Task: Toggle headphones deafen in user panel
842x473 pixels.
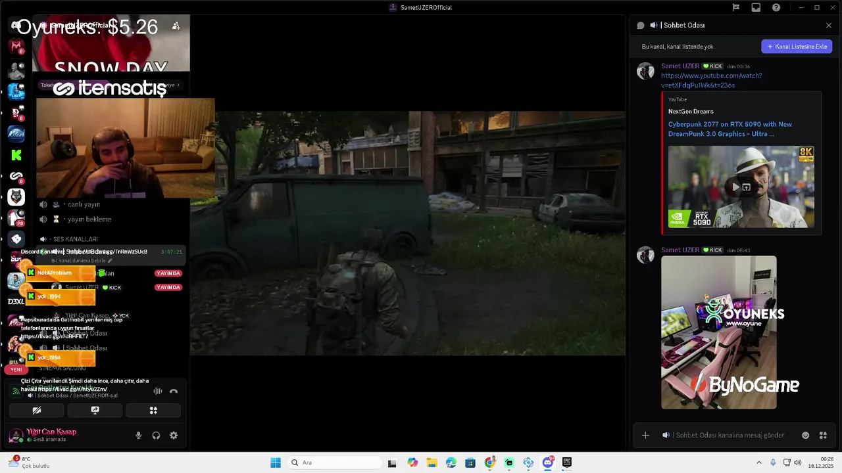Action: 156,435
